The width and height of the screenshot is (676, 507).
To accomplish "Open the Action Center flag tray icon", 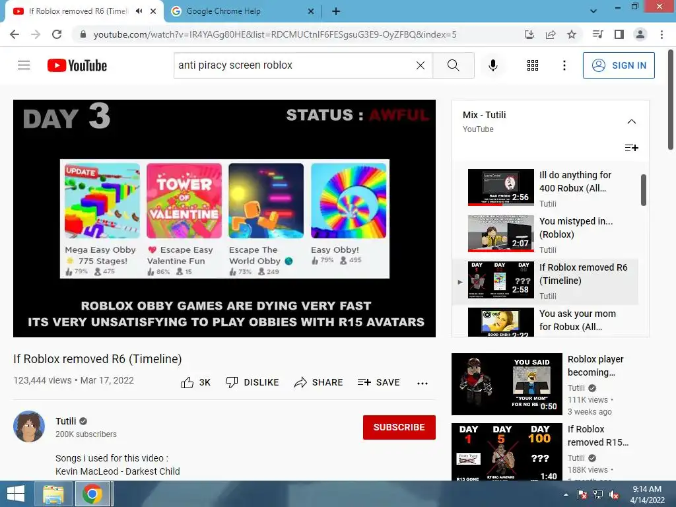I will (x=582, y=494).
